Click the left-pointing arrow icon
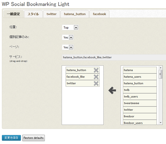The height and width of the screenshot is (144, 166). tap(112, 90)
